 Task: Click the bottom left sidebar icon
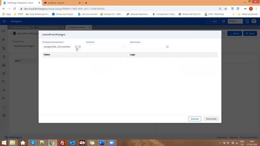4,115
